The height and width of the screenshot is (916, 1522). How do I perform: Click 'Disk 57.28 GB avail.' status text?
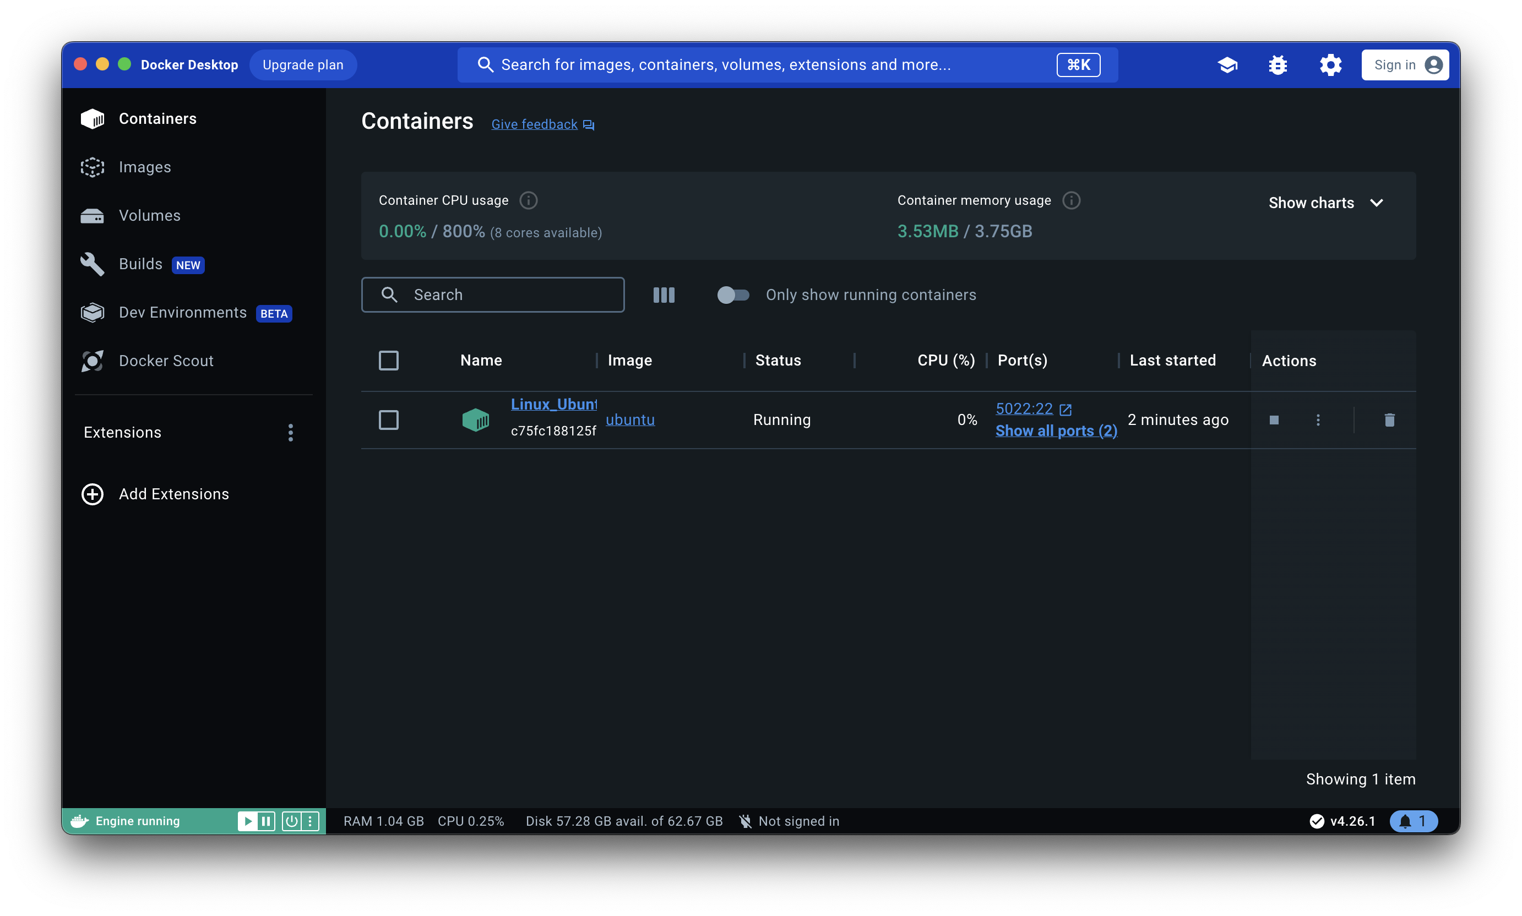coord(624,820)
